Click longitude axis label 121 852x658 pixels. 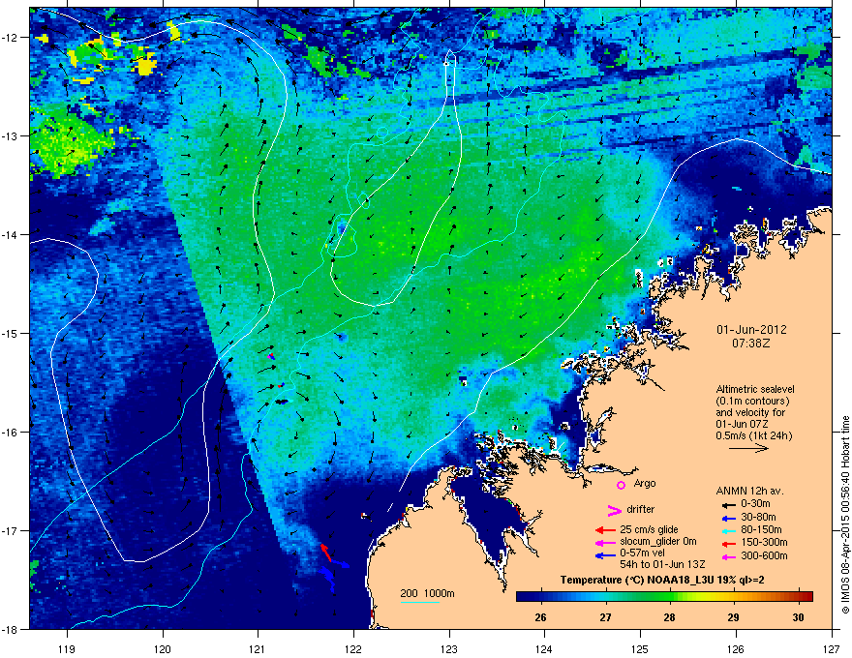click(x=258, y=648)
